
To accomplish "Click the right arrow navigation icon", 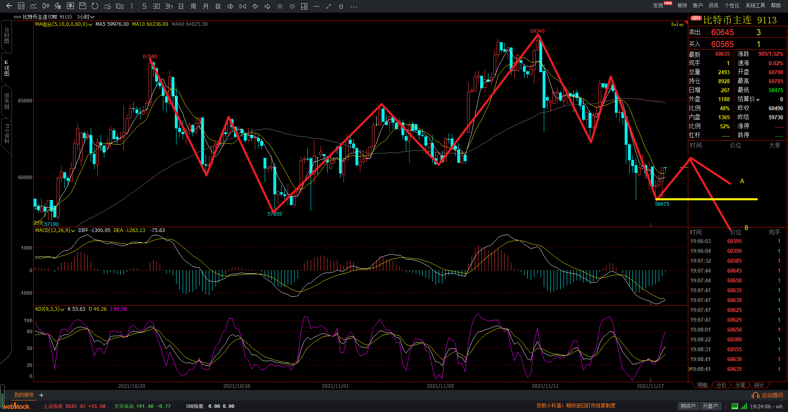I will coord(268,6).
